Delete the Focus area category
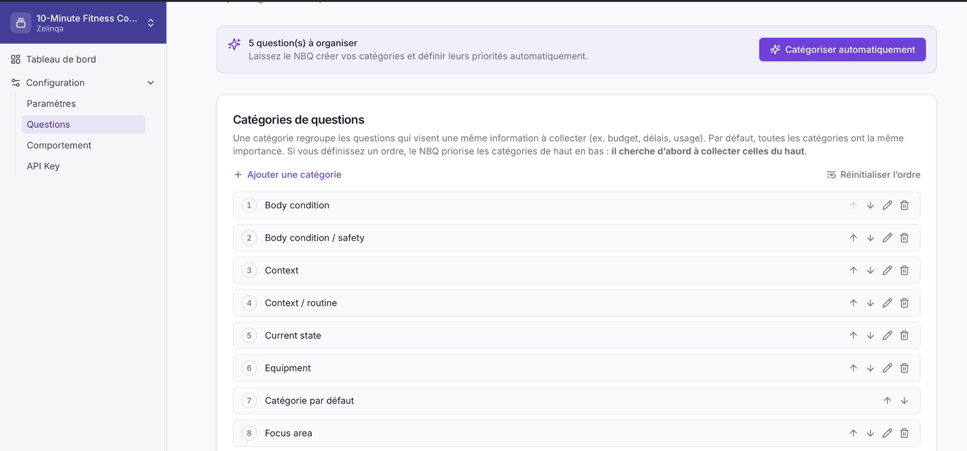Viewport: 967px width, 451px height. pos(904,433)
